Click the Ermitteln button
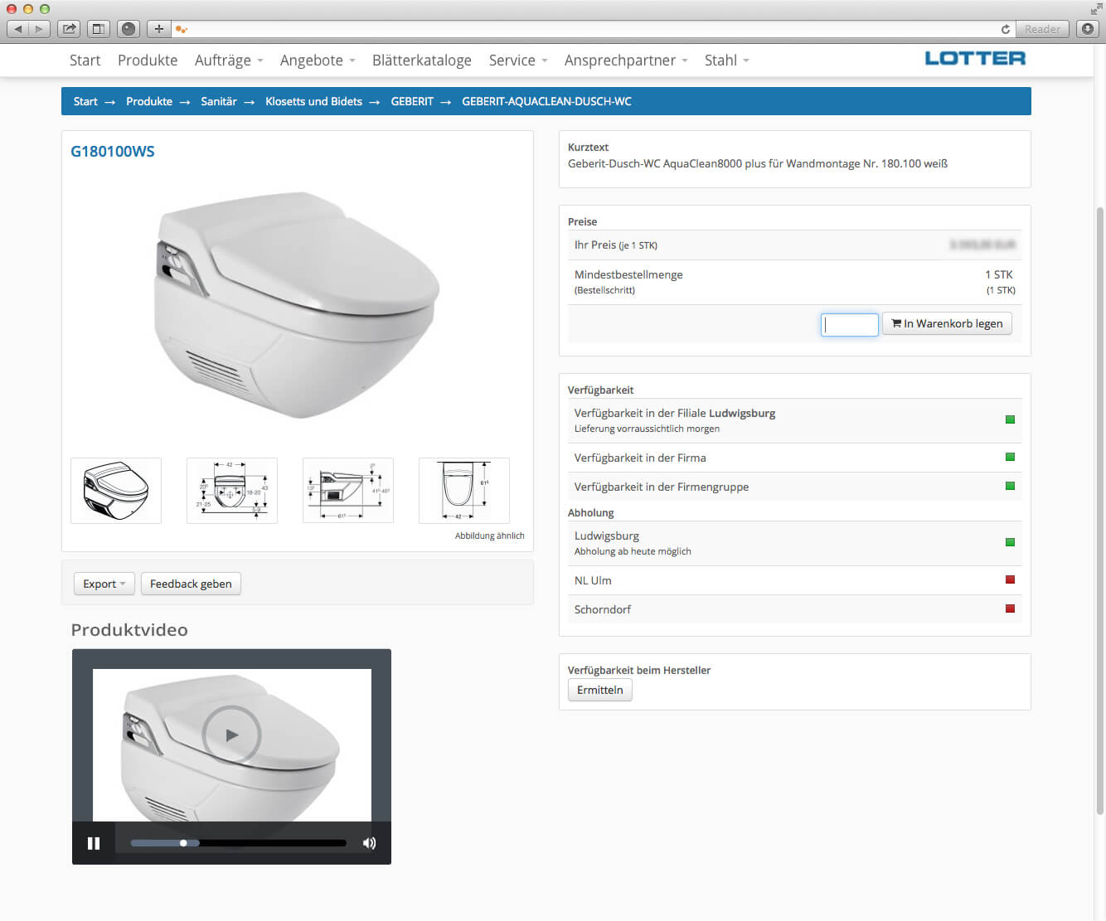1106x921 pixels. tap(599, 690)
